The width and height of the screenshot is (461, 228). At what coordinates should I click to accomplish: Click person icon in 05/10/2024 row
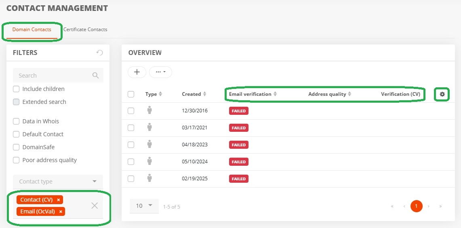pyautogui.click(x=149, y=162)
